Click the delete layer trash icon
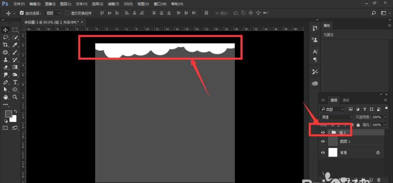 [379, 179]
